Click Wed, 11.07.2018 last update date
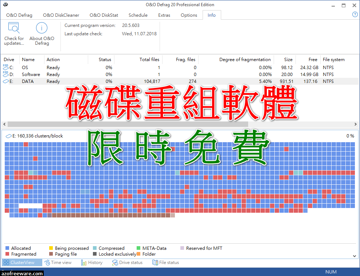This screenshot has width=360, height=276. point(139,34)
